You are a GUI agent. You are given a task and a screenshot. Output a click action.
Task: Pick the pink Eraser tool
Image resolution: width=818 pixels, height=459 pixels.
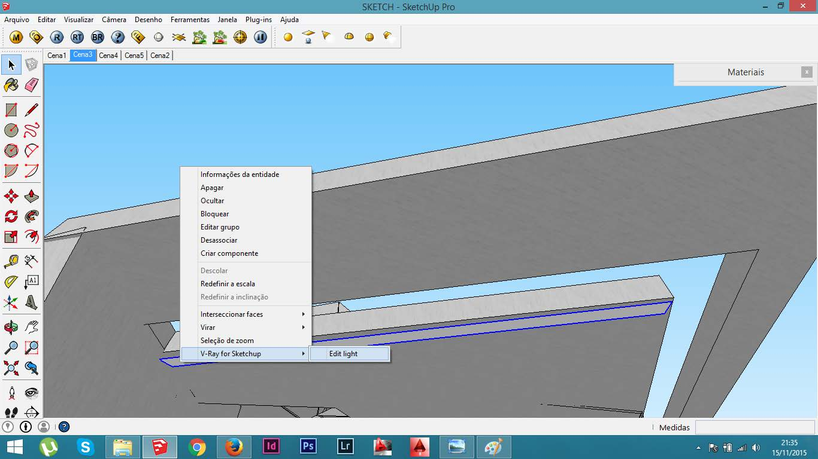(x=32, y=85)
